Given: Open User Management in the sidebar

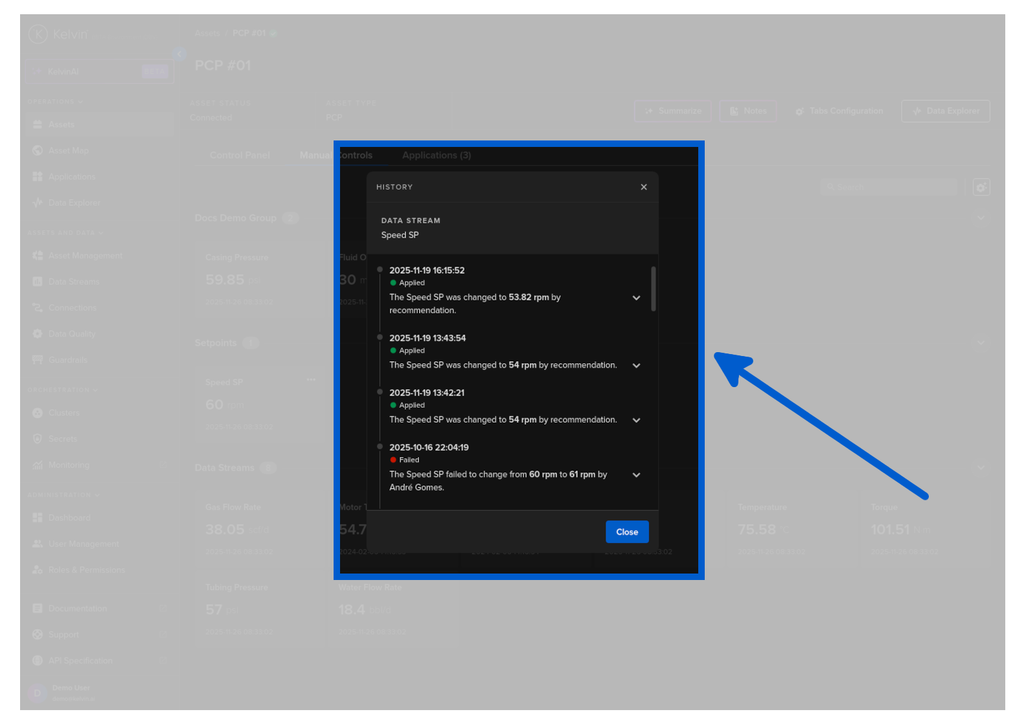Looking at the screenshot, I should (83, 544).
